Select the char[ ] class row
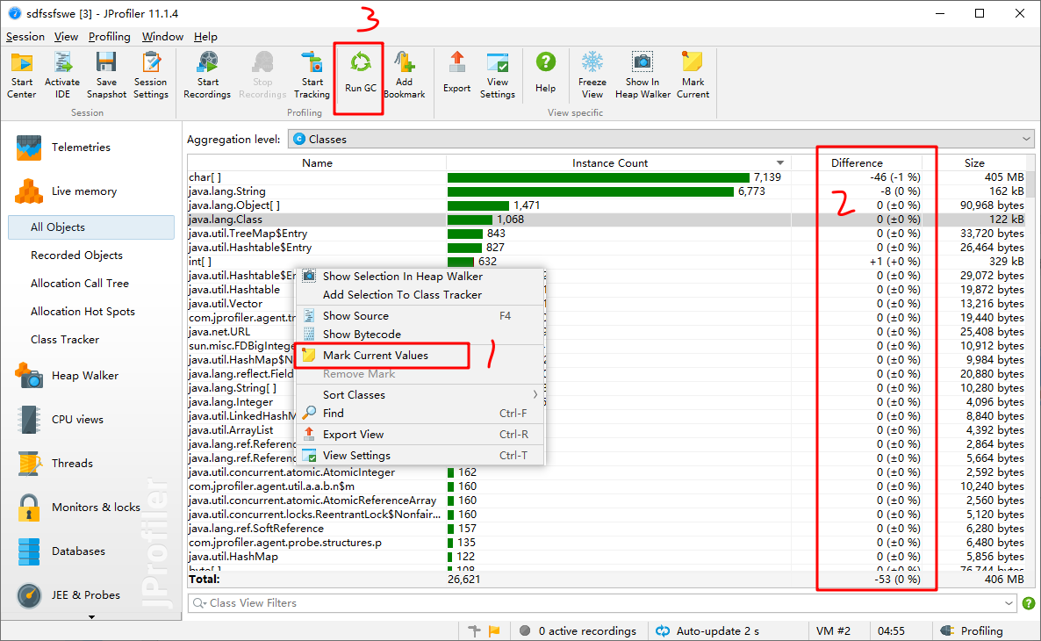The height and width of the screenshot is (641, 1041). tap(607, 177)
